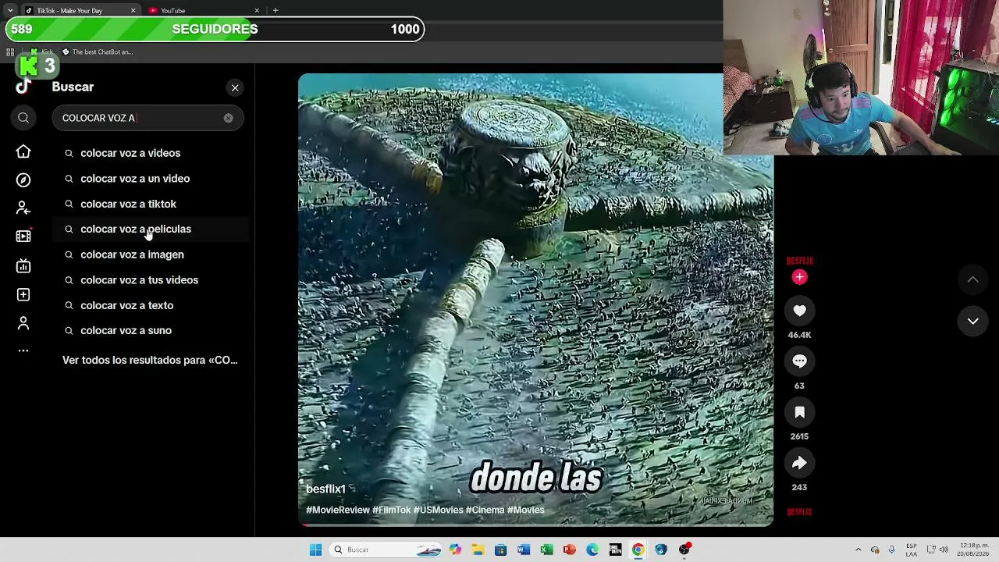Click the #Movies hashtag

pyautogui.click(x=526, y=510)
